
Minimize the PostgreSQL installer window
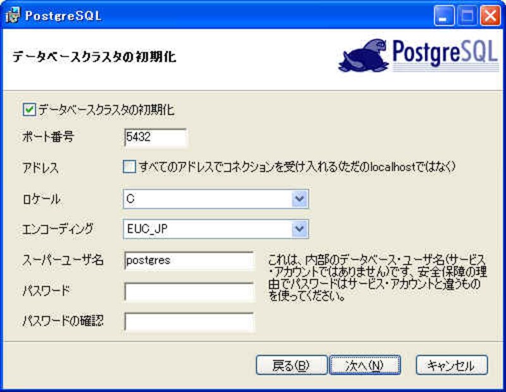point(445,16)
